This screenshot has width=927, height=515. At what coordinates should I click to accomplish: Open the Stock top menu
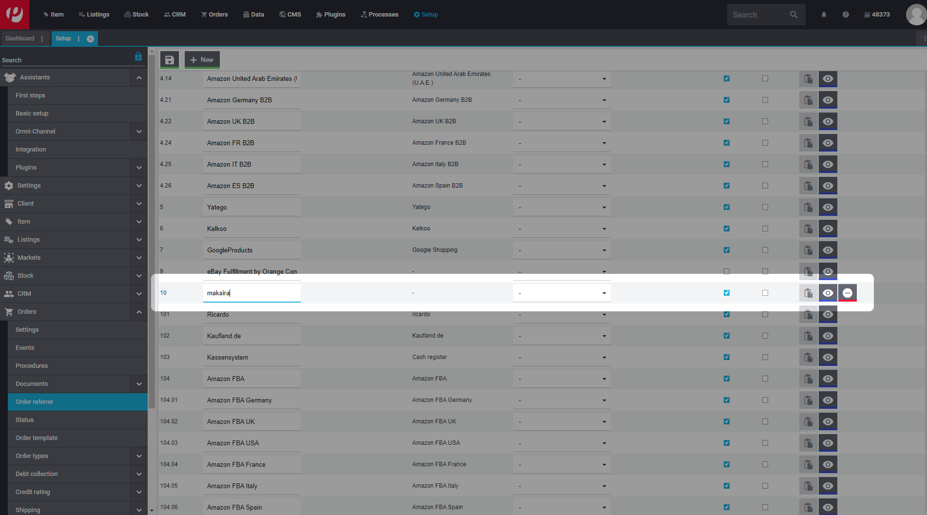coord(136,15)
